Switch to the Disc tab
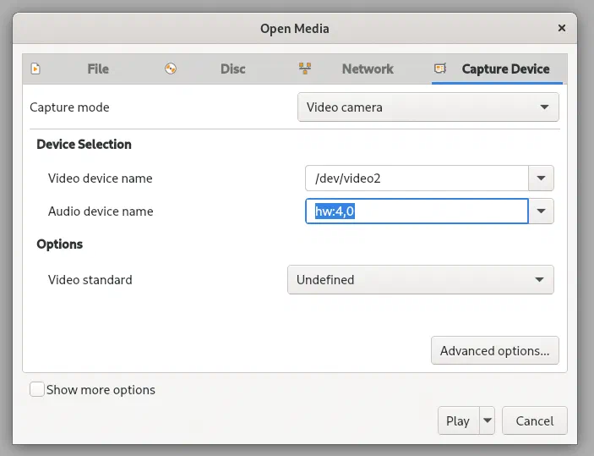Viewport: 594px width, 456px height. tap(233, 69)
